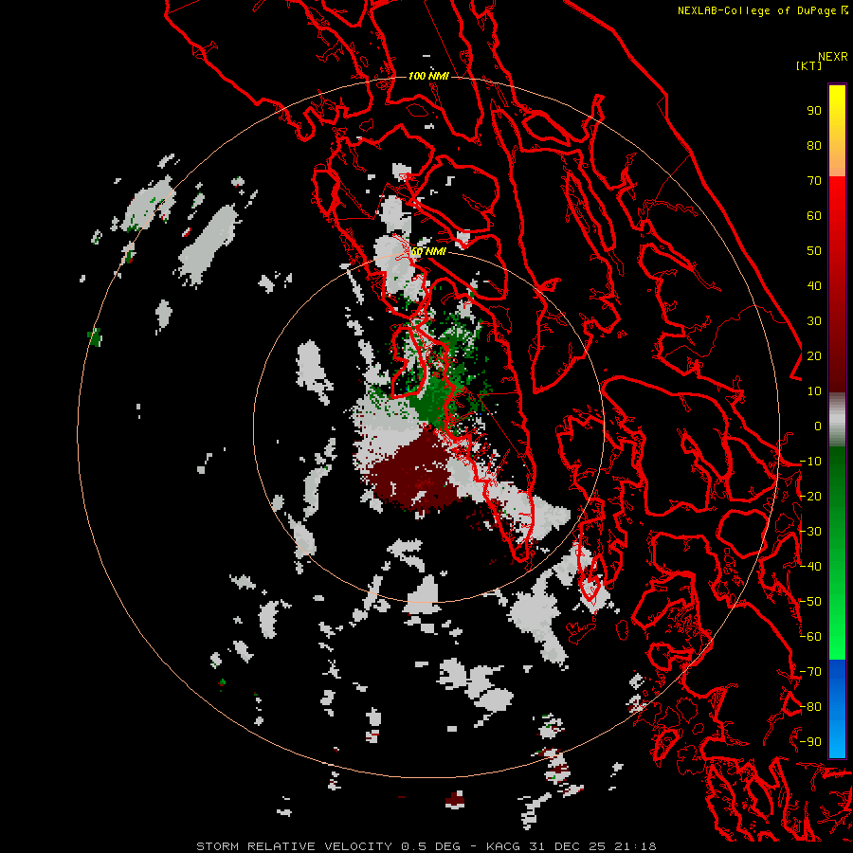Click the 50 NMI range ring label

click(428, 251)
